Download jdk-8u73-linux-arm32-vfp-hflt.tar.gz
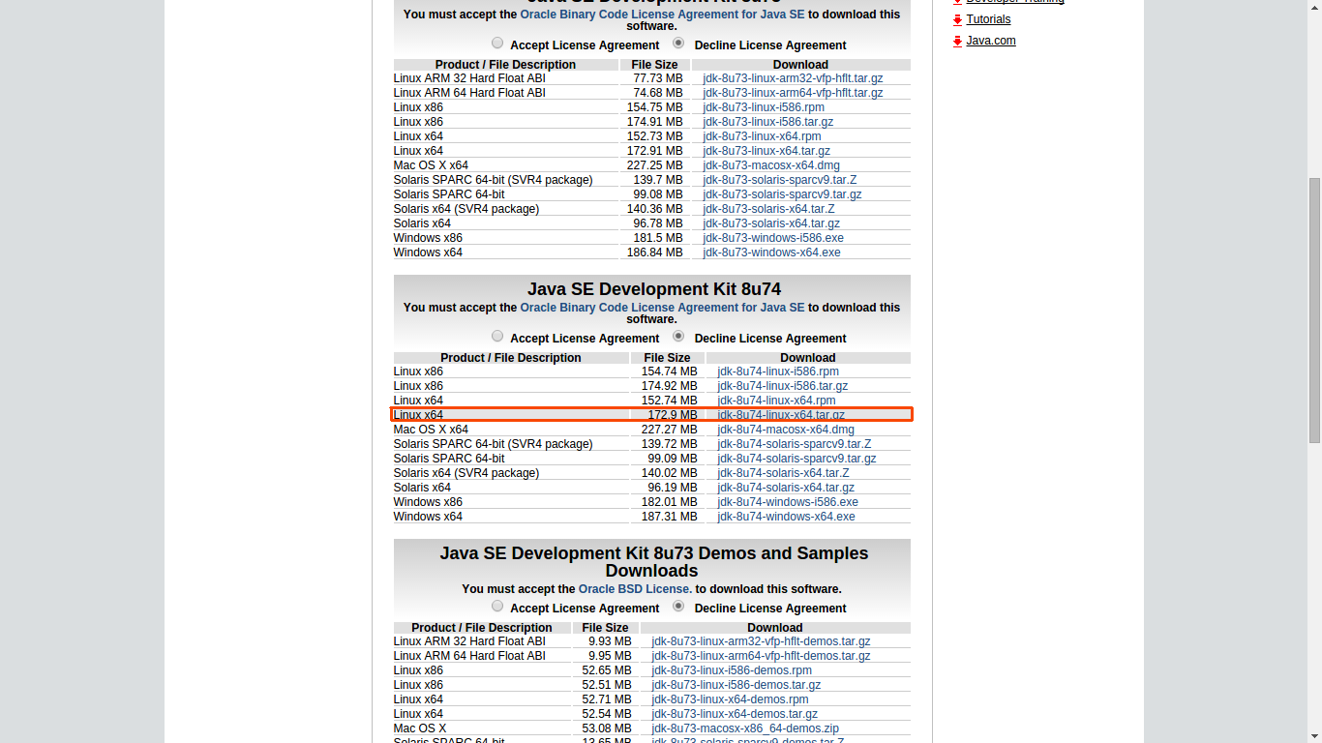The width and height of the screenshot is (1322, 743). point(793,78)
